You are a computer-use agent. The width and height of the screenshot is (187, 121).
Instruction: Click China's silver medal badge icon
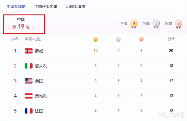coord(156,23)
